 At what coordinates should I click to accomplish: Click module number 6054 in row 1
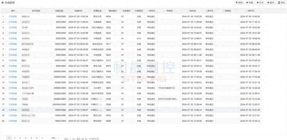tap(108, 16)
